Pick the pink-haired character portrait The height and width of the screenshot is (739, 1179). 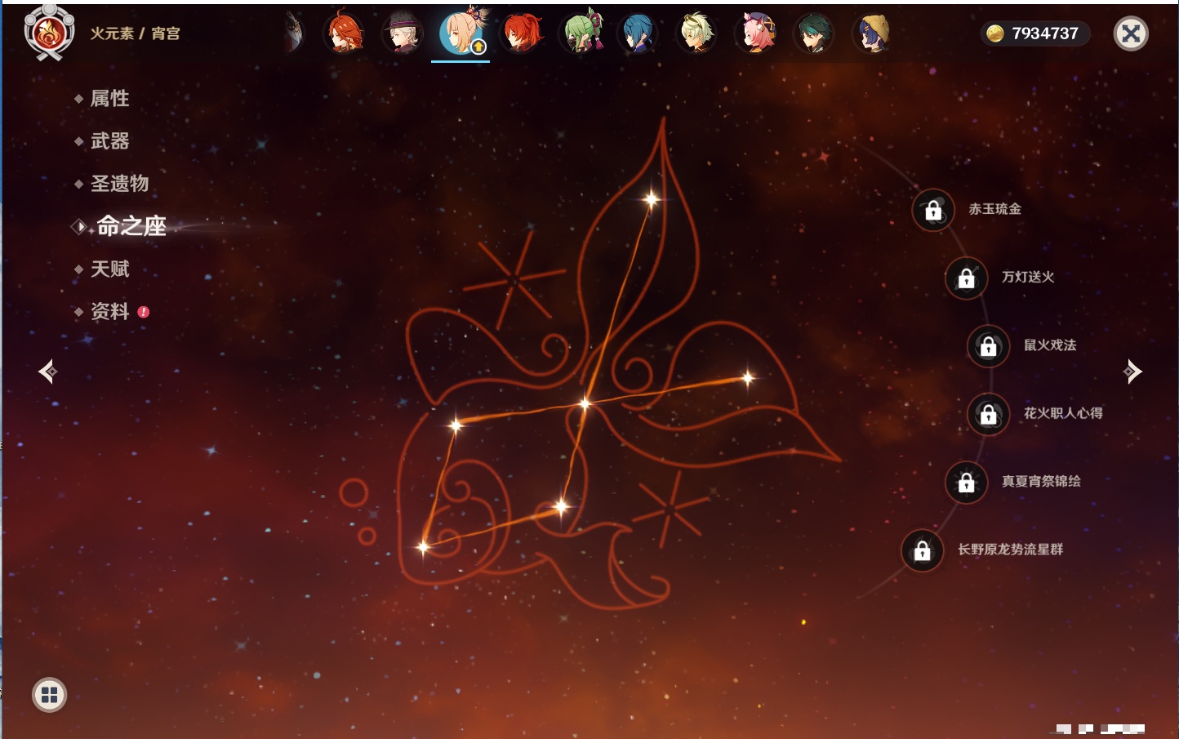(x=756, y=33)
